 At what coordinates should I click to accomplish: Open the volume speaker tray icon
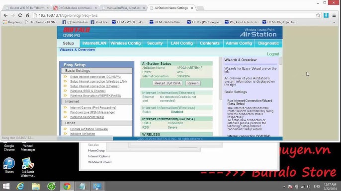click(x=308, y=187)
